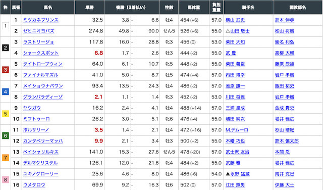Image resolution: width=323 pixels, height=190 pixels.
Task: Open trainer 松山 将樹 page
Action: [285, 31]
